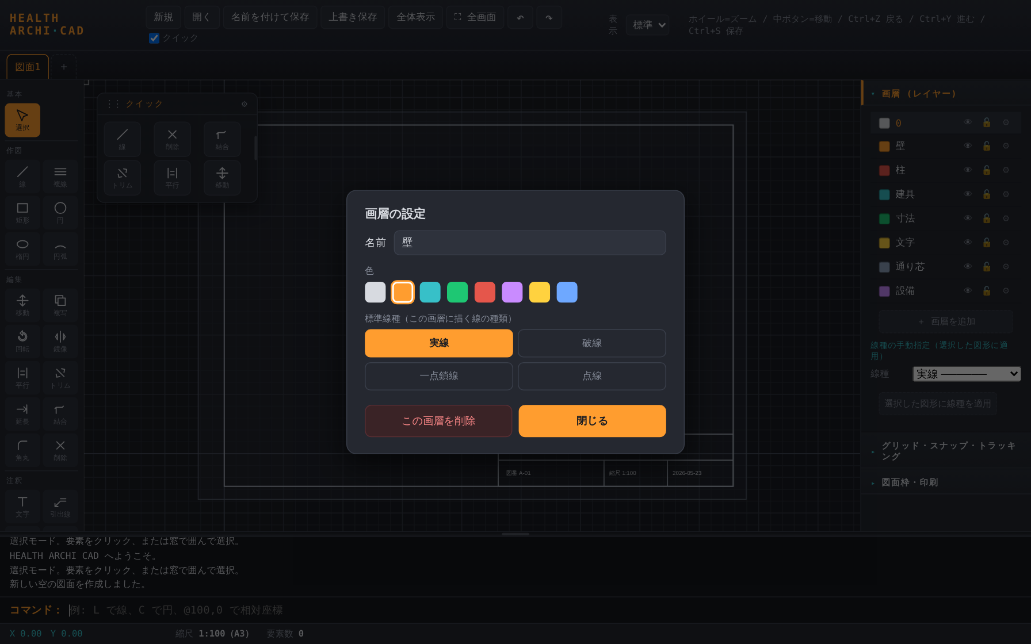The height and width of the screenshot is (644, 1031).
Task: Choose the 線 line tool in left toolbar
Action: (22, 176)
